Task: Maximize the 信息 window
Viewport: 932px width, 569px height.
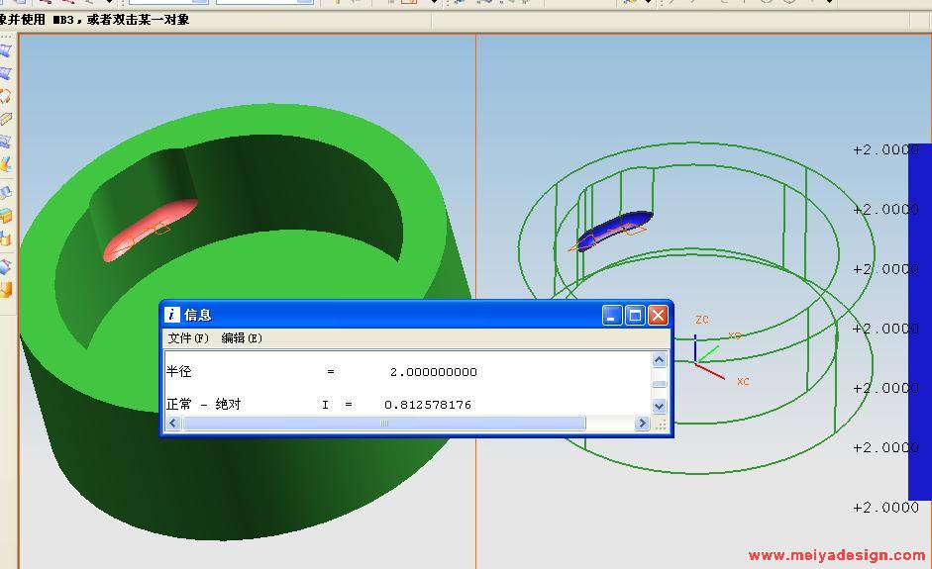Action: click(x=635, y=315)
